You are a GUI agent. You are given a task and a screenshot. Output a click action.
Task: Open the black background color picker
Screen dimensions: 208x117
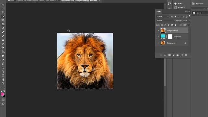(4, 96)
